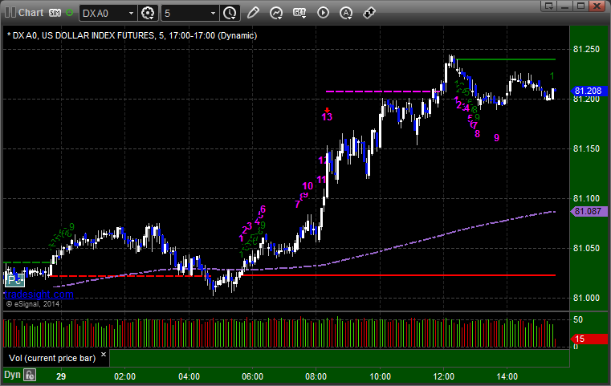The height and width of the screenshot is (386, 611).
Task: Click the solid red horizontal support line
Action: click(x=397, y=275)
